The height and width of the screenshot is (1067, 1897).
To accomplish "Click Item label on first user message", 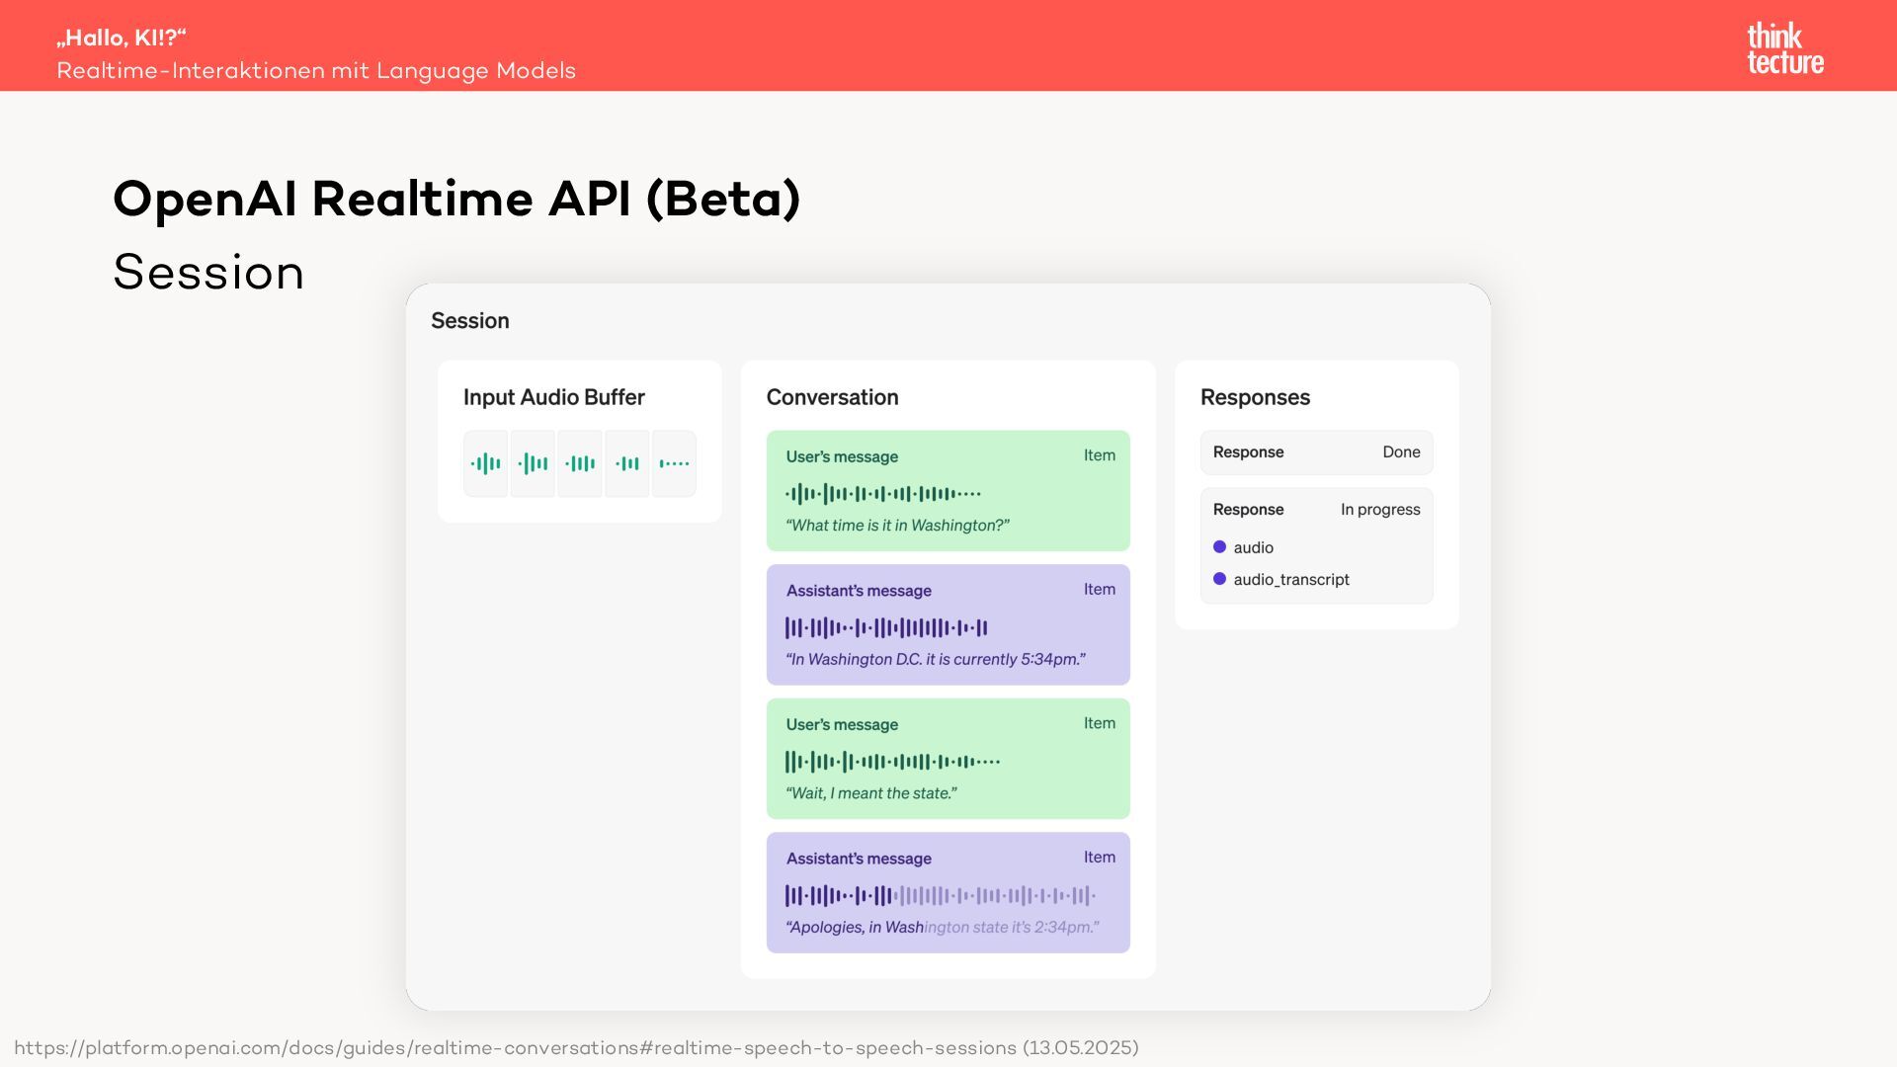I will (x=1099, y=455).
